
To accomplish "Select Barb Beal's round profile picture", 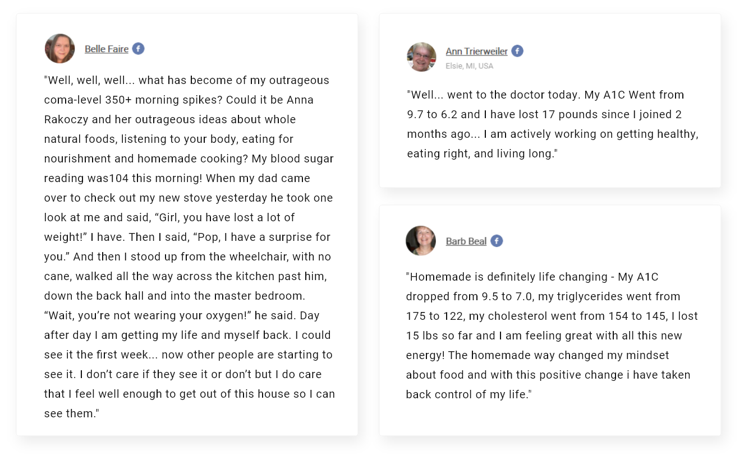I will pos(421,240).
